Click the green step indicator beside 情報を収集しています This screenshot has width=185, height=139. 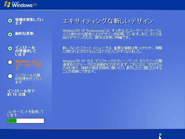click(x=10, y=21)
